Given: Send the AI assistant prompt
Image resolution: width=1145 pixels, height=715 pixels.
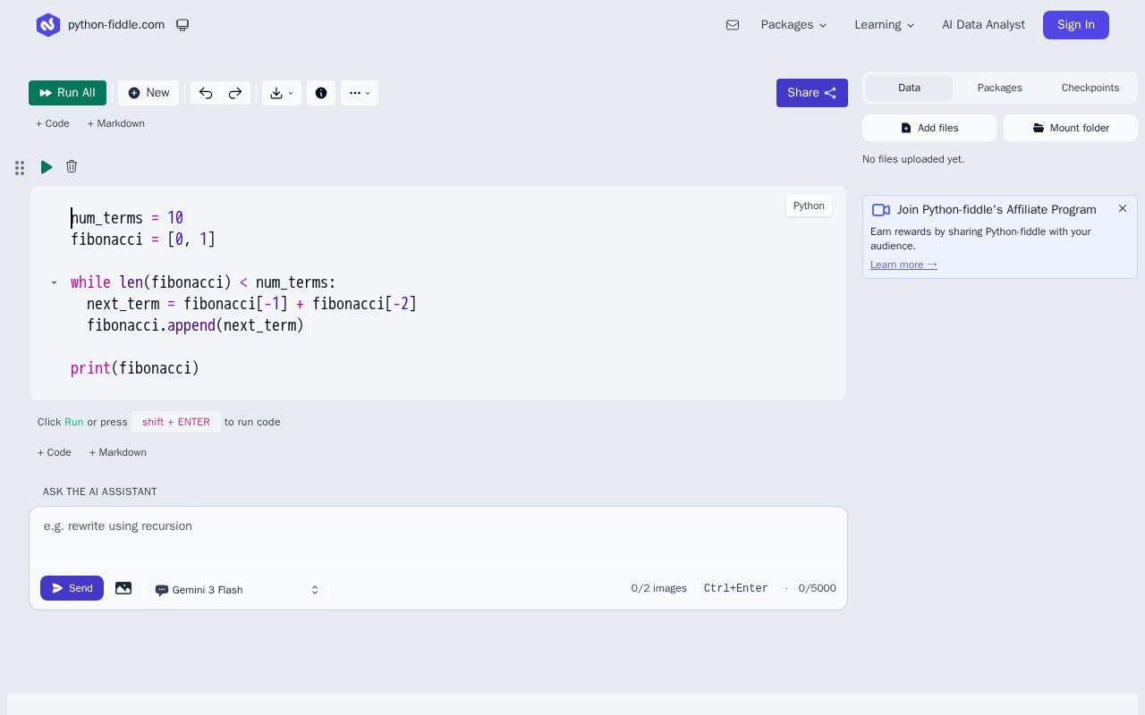Looking at the screenshot, I should tap(72, 588).
